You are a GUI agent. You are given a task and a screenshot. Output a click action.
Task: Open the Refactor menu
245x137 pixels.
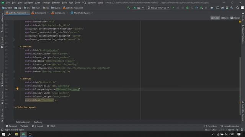click(x=56, y=3)
